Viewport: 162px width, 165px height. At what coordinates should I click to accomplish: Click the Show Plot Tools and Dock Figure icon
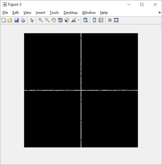click(x=116, y=20)
